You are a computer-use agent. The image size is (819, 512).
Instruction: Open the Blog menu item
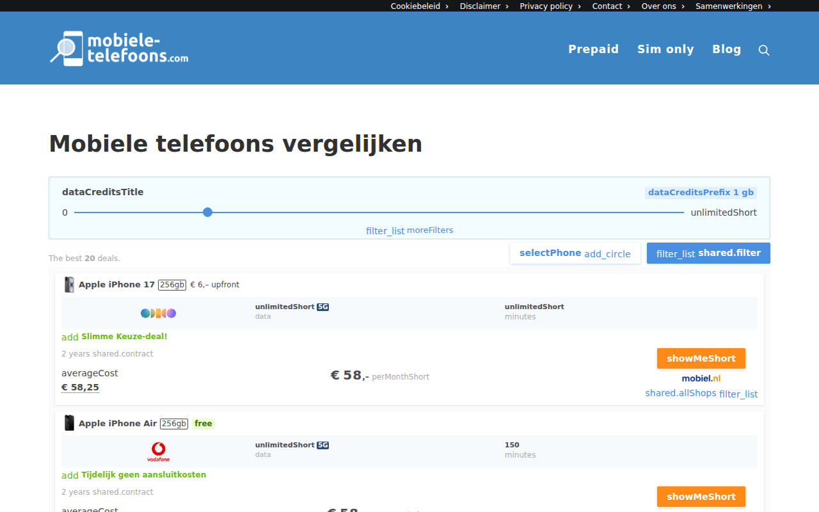tap(727, 49)
